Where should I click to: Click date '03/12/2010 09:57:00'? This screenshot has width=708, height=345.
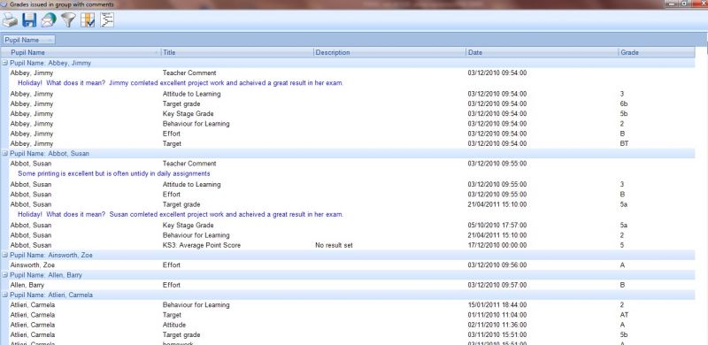[497, 285]
